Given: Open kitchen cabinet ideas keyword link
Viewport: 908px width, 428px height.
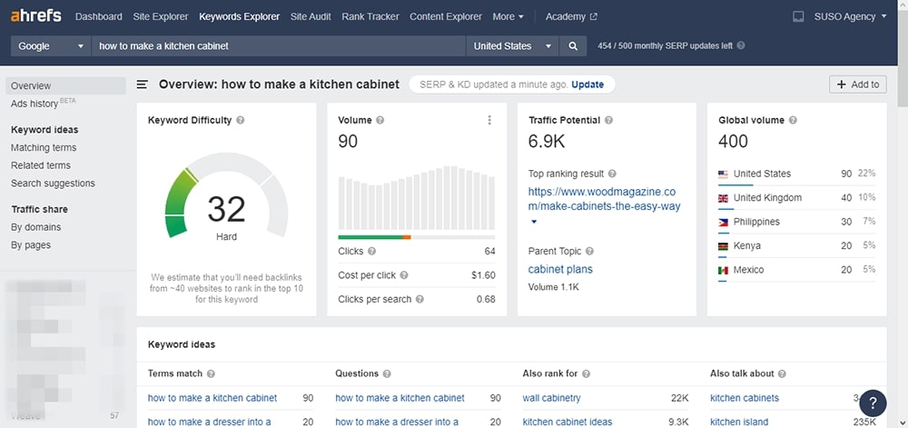Looking at the screenshot, I should [x=567, y=423].
